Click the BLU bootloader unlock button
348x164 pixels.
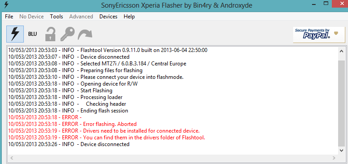point(32,34)
